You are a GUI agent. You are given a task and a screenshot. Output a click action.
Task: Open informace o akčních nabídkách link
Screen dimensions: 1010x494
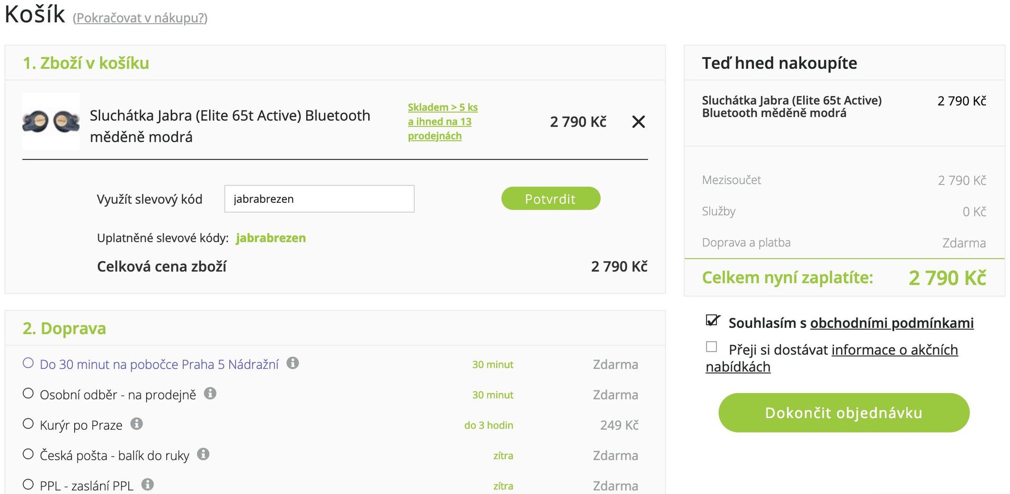894,350
